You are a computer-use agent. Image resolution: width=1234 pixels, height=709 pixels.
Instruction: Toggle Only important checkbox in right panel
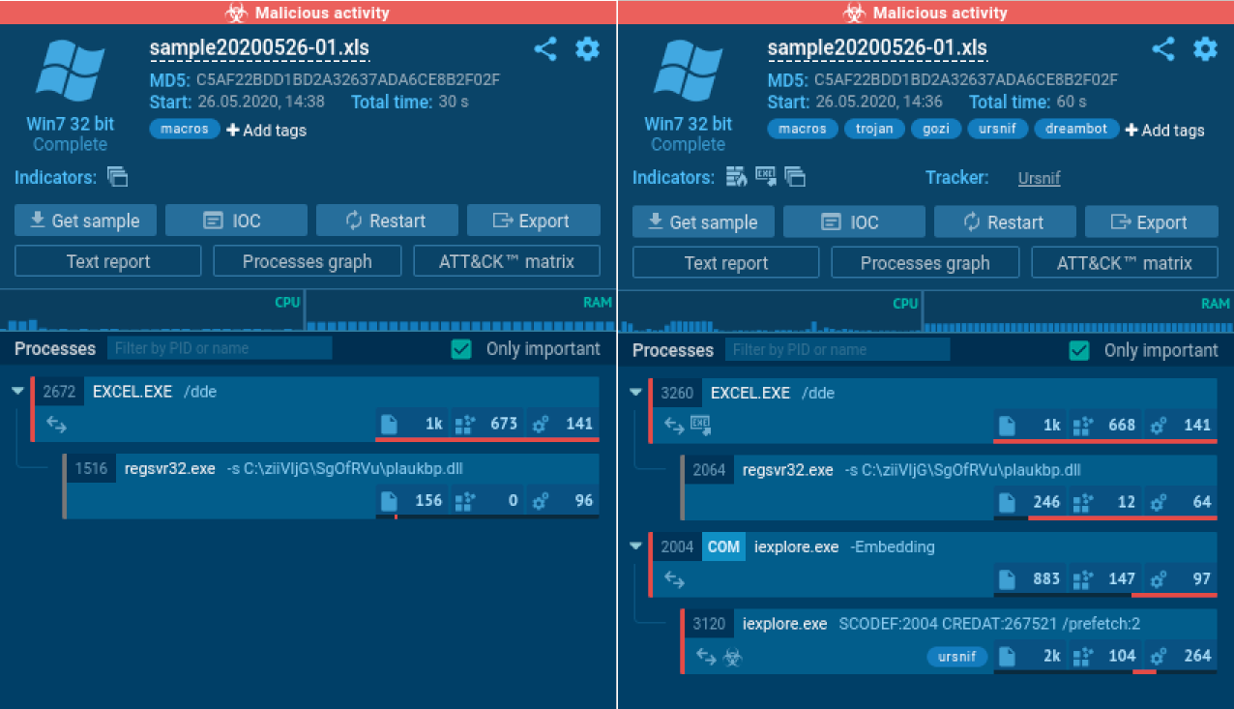click(x=1079, y=350)
